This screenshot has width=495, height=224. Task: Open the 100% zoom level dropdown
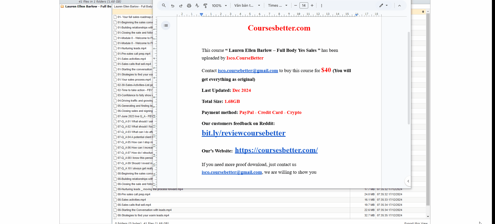pos(219,6)
